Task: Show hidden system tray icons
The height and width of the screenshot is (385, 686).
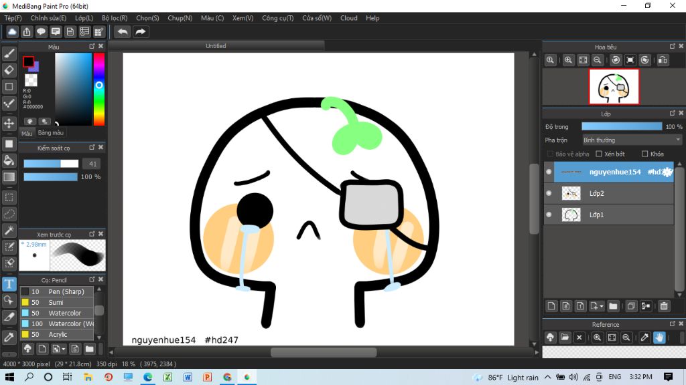Action: point(548,377)
